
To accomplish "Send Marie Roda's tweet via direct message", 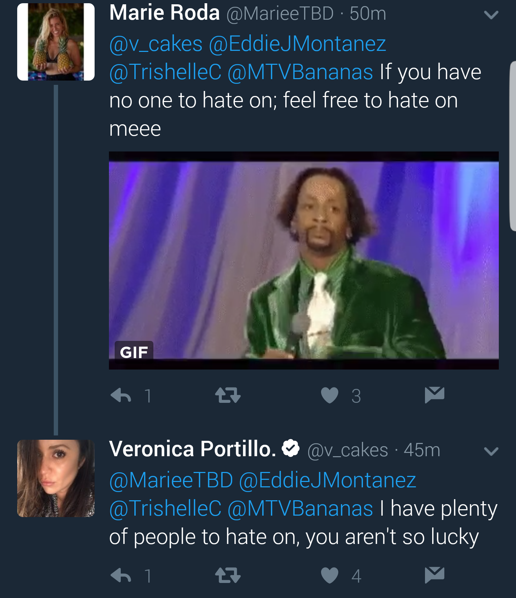I will coord(435,395).
